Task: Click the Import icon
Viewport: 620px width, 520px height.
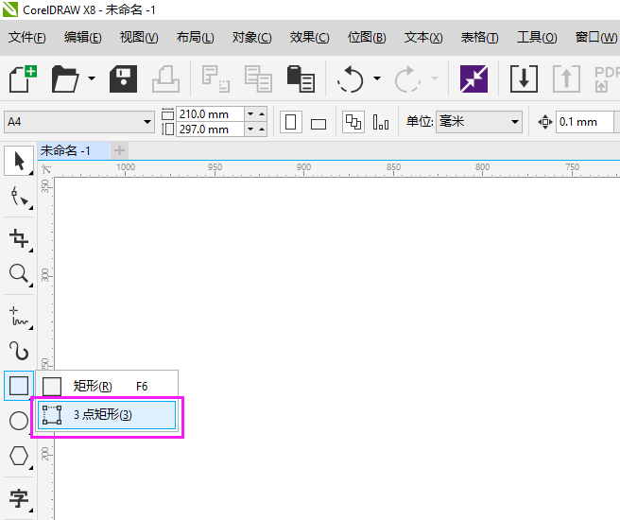Action: pyautogui.click(x=524, y=78)
